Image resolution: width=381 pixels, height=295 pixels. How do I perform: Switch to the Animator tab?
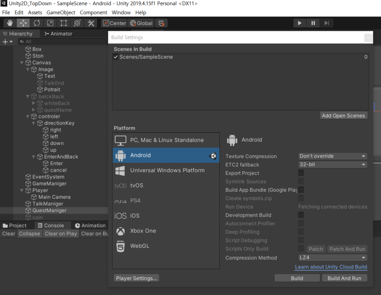click(x=58, y=34)
